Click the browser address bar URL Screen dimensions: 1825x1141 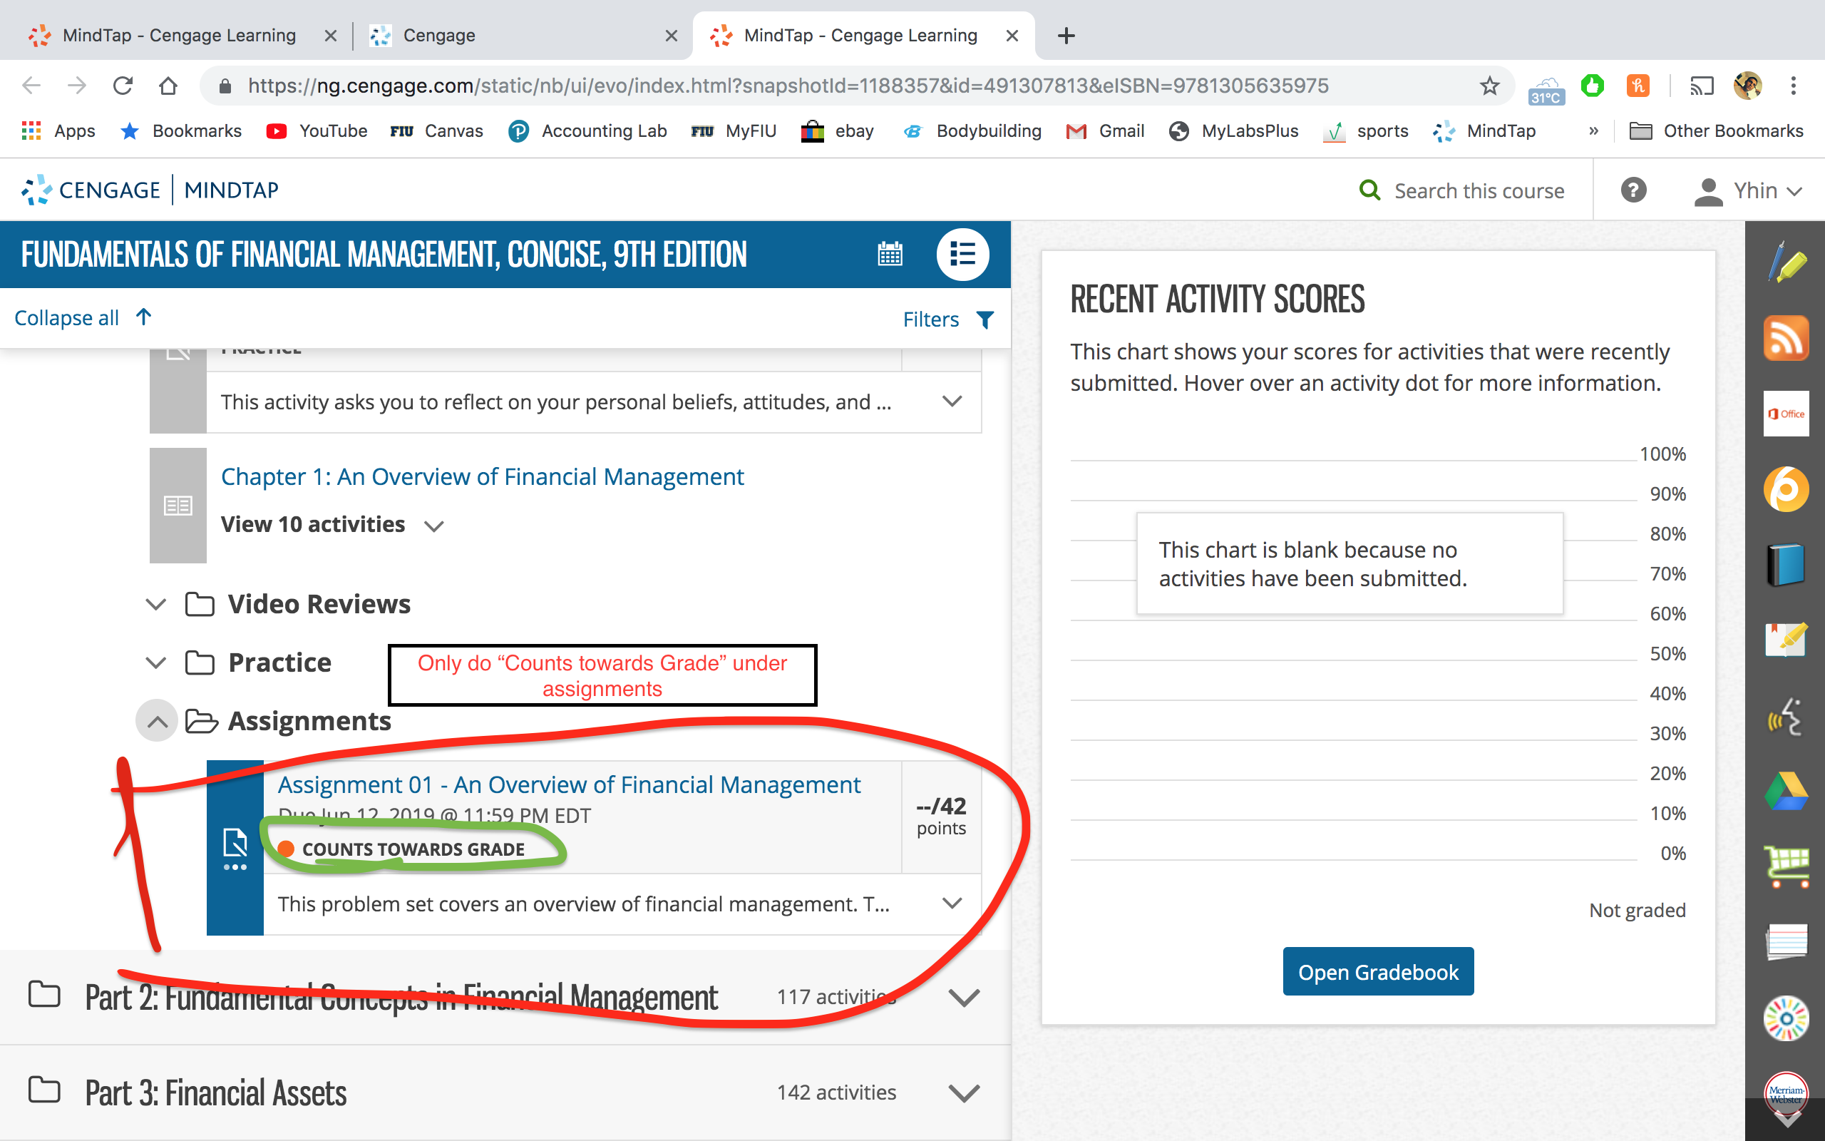coord(788,86)
